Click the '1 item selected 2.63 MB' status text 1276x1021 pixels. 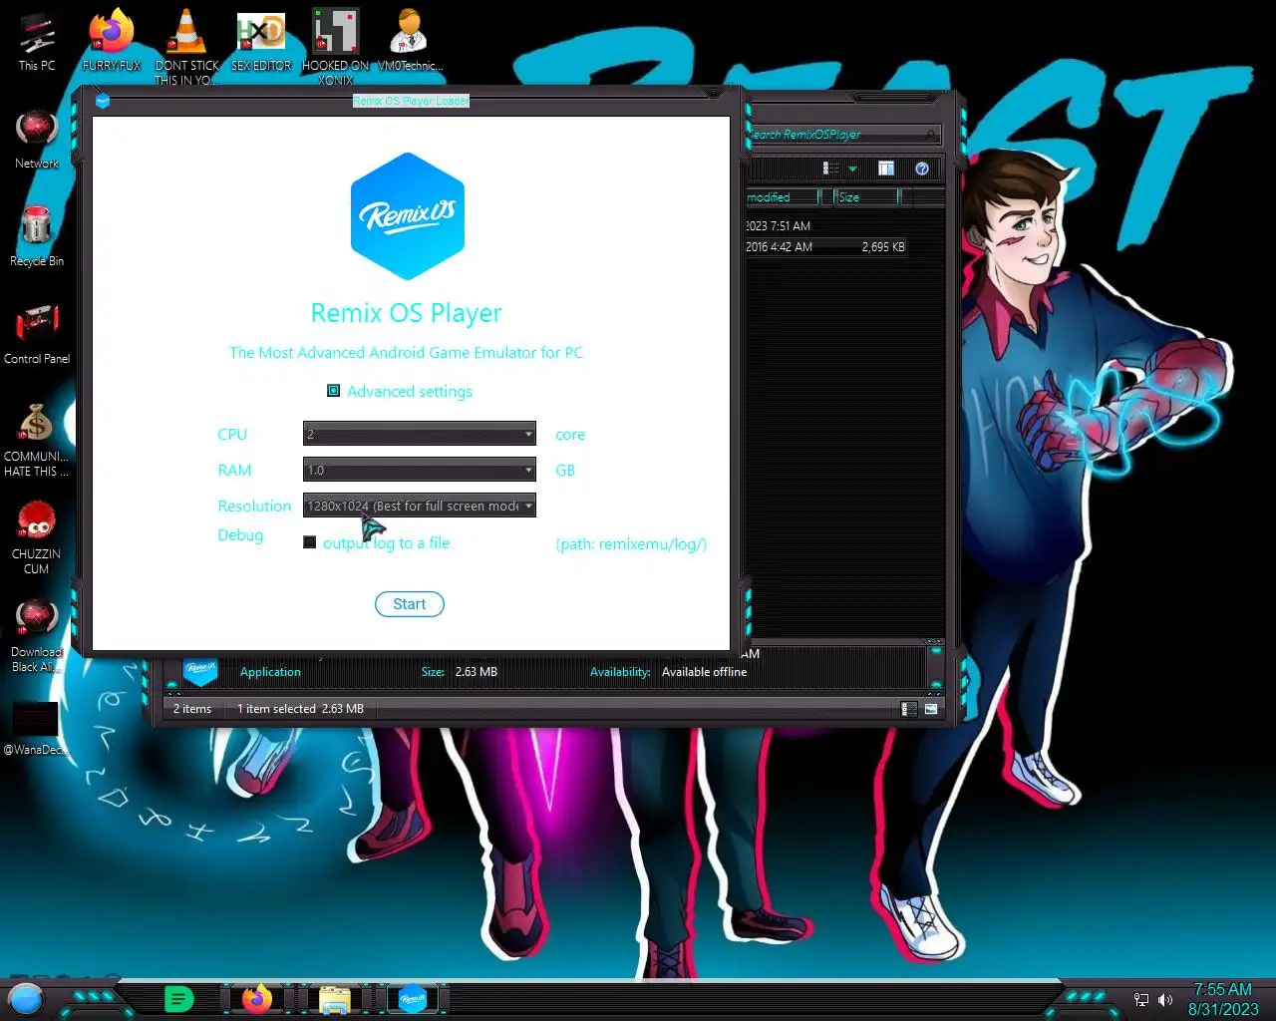point(300,709)
